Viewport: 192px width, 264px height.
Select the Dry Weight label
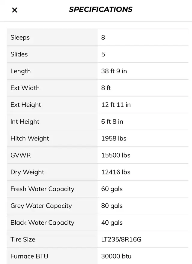pos(27,172)
